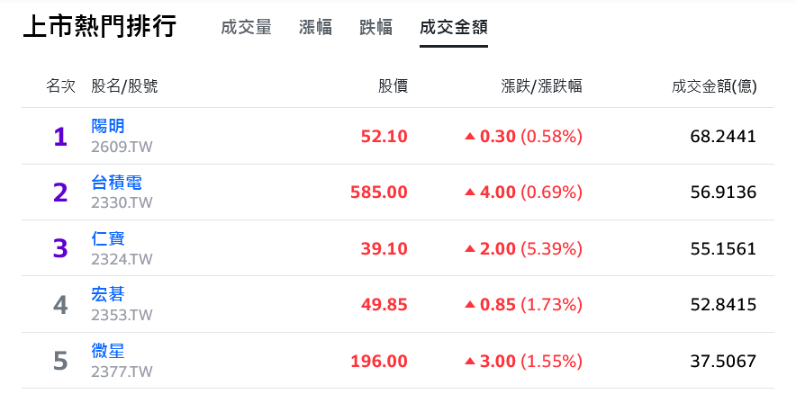Click the 585.00 stock price

point(379,193)
